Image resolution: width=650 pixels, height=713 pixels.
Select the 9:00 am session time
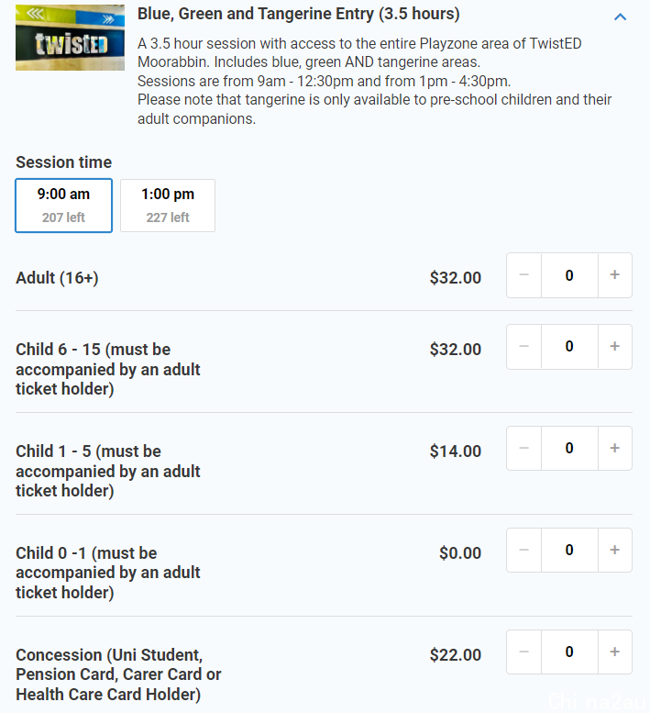[63, 205]
